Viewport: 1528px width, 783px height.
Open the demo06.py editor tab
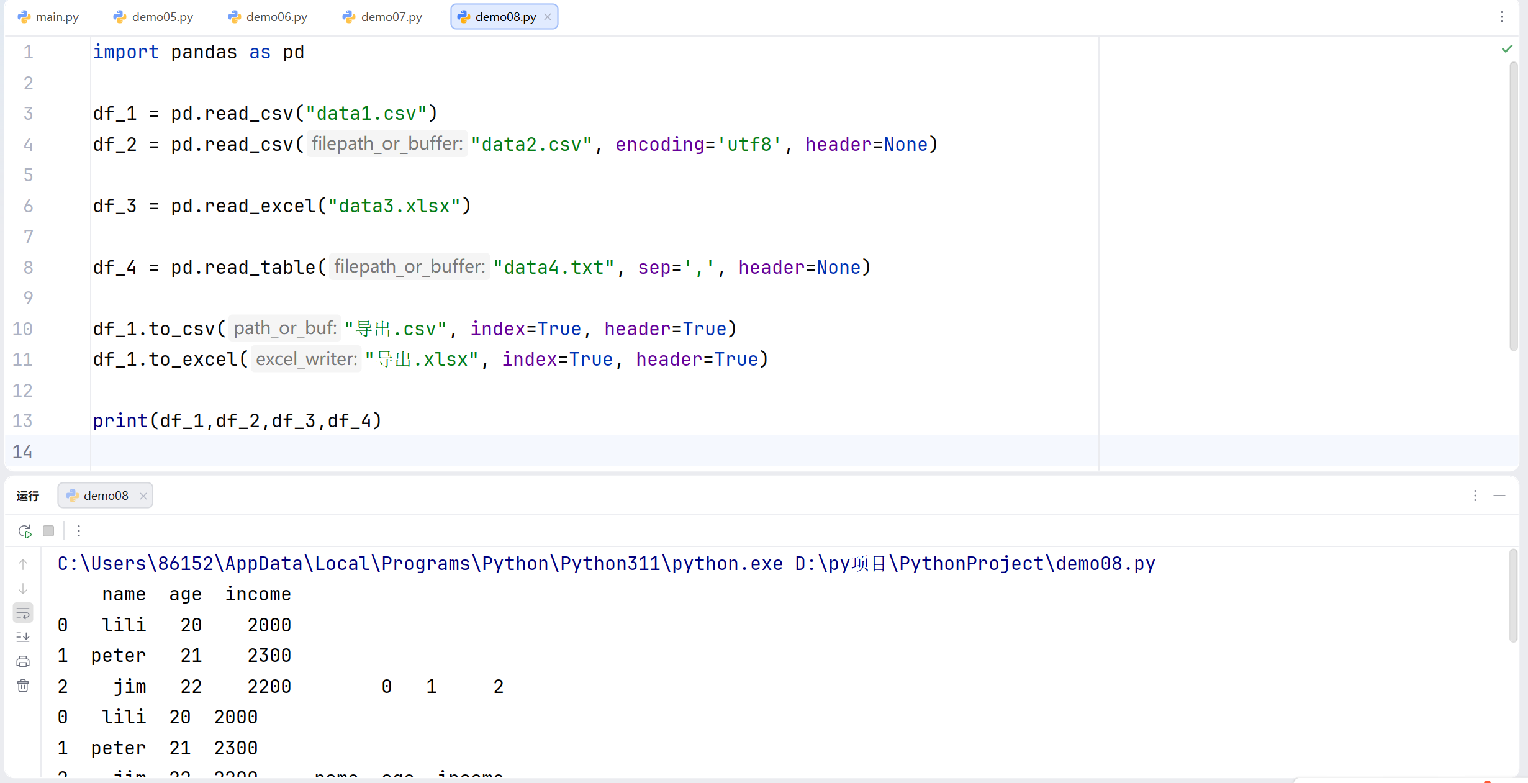click(268, 17)
